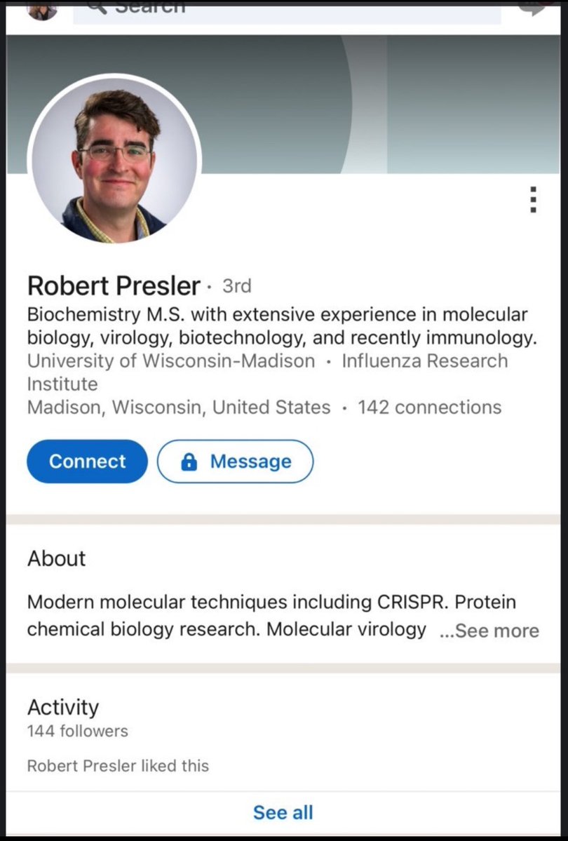Focus the Search field at top
The image size is (568, 841).
click(x=288, y=10)
